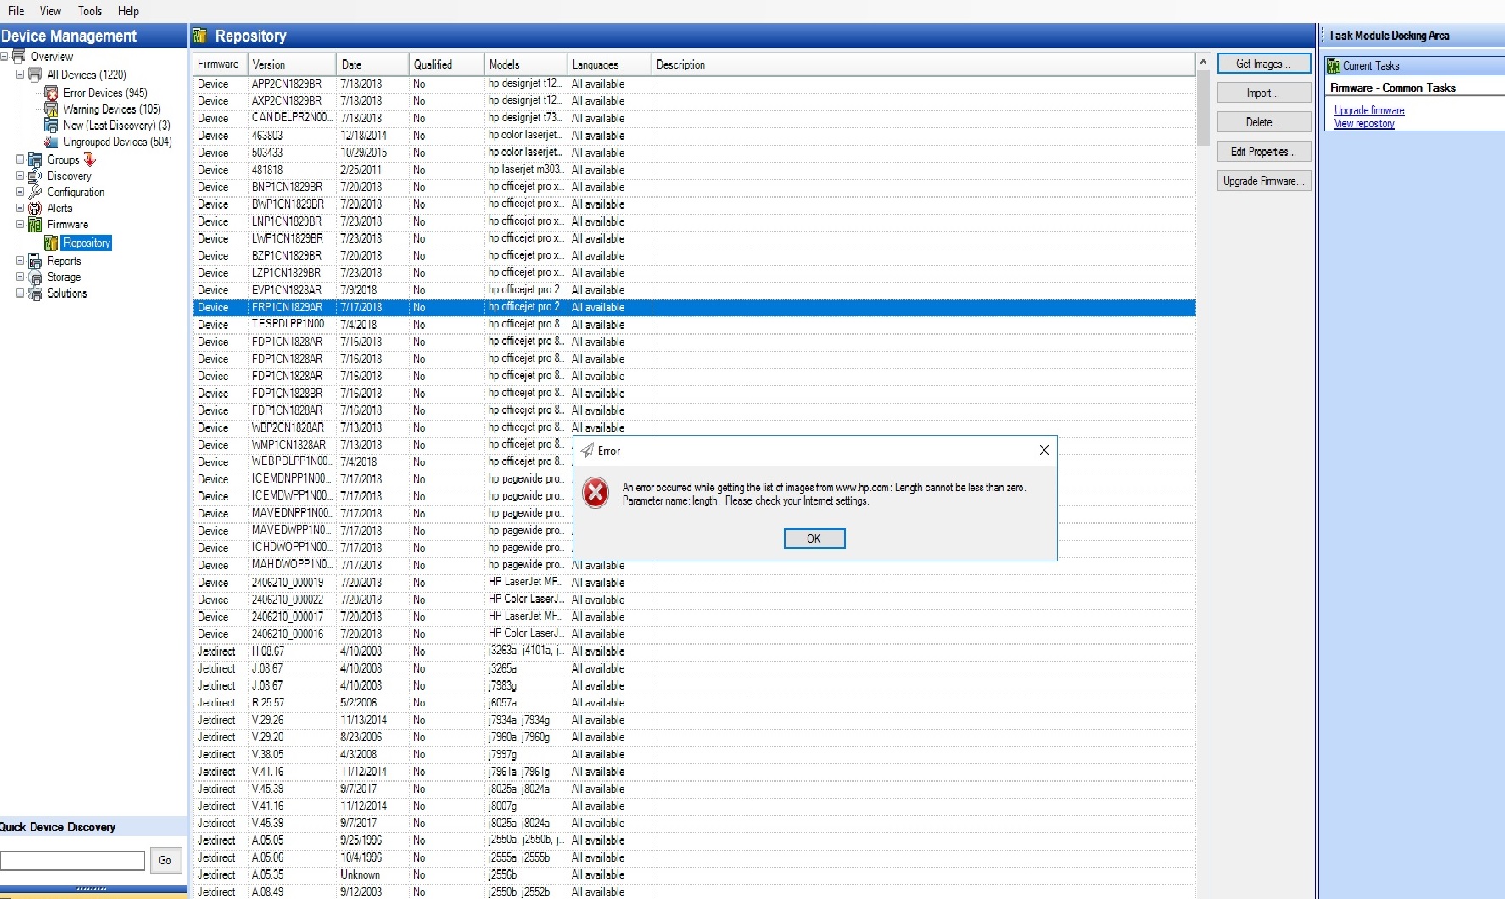Image resolution: width=1505 pixels, height=899 pixels.
Task: Close the Error dialog with X
Action: 1044,450
